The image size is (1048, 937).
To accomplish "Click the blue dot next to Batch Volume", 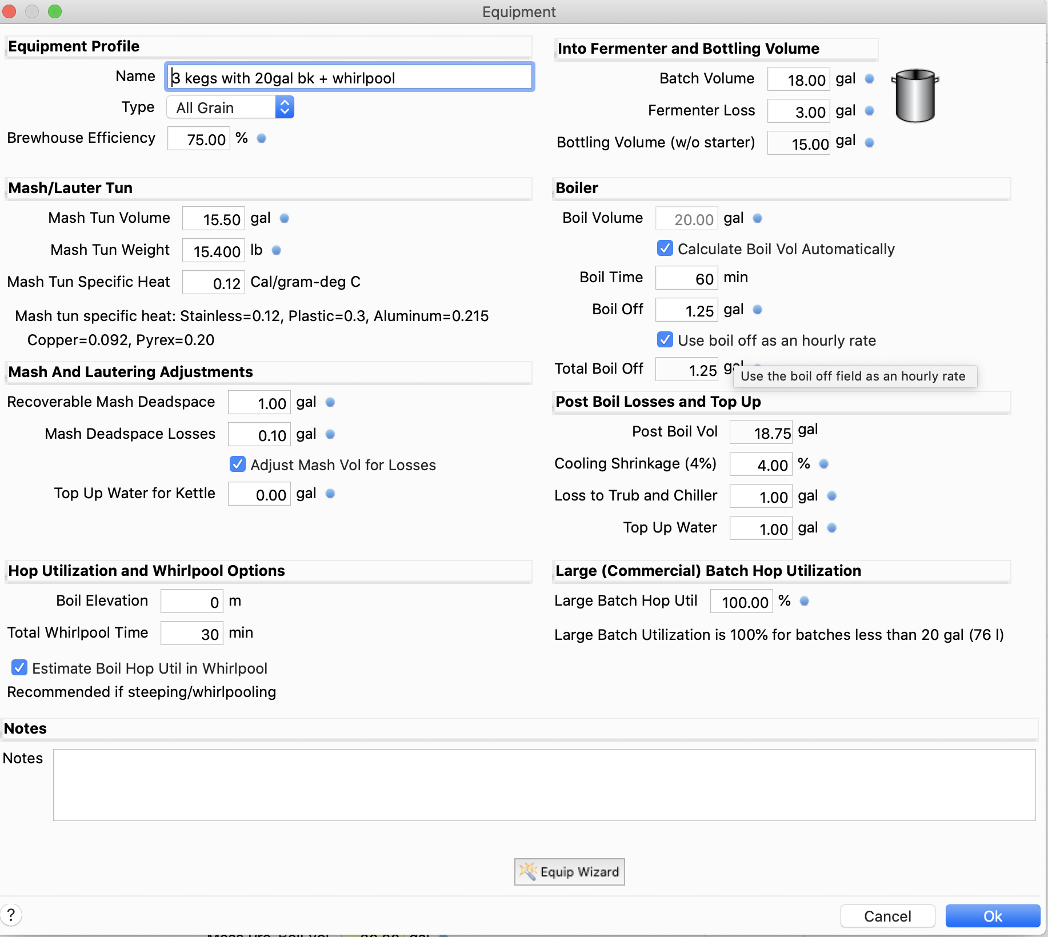I will tap(870, 79).
